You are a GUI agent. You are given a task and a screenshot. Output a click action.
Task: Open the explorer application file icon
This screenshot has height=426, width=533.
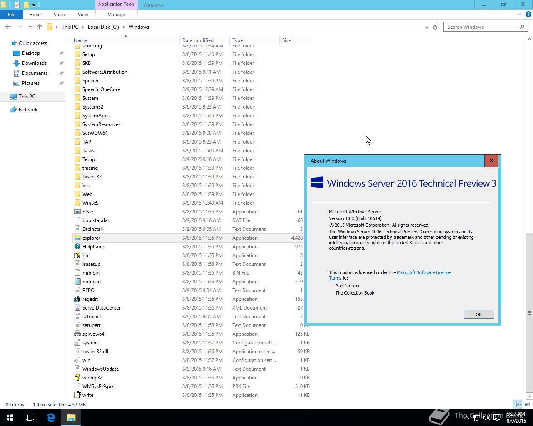click(77, 238)
